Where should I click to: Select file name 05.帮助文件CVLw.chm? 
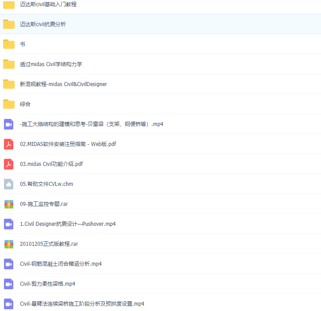click(x=46, y=184)
